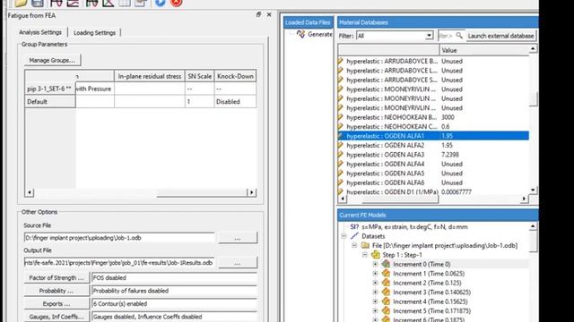This screenshot has width=574, height=322.
Task: Select the 'pip 3-1_SET-6 **' group row
Action: 50,89
